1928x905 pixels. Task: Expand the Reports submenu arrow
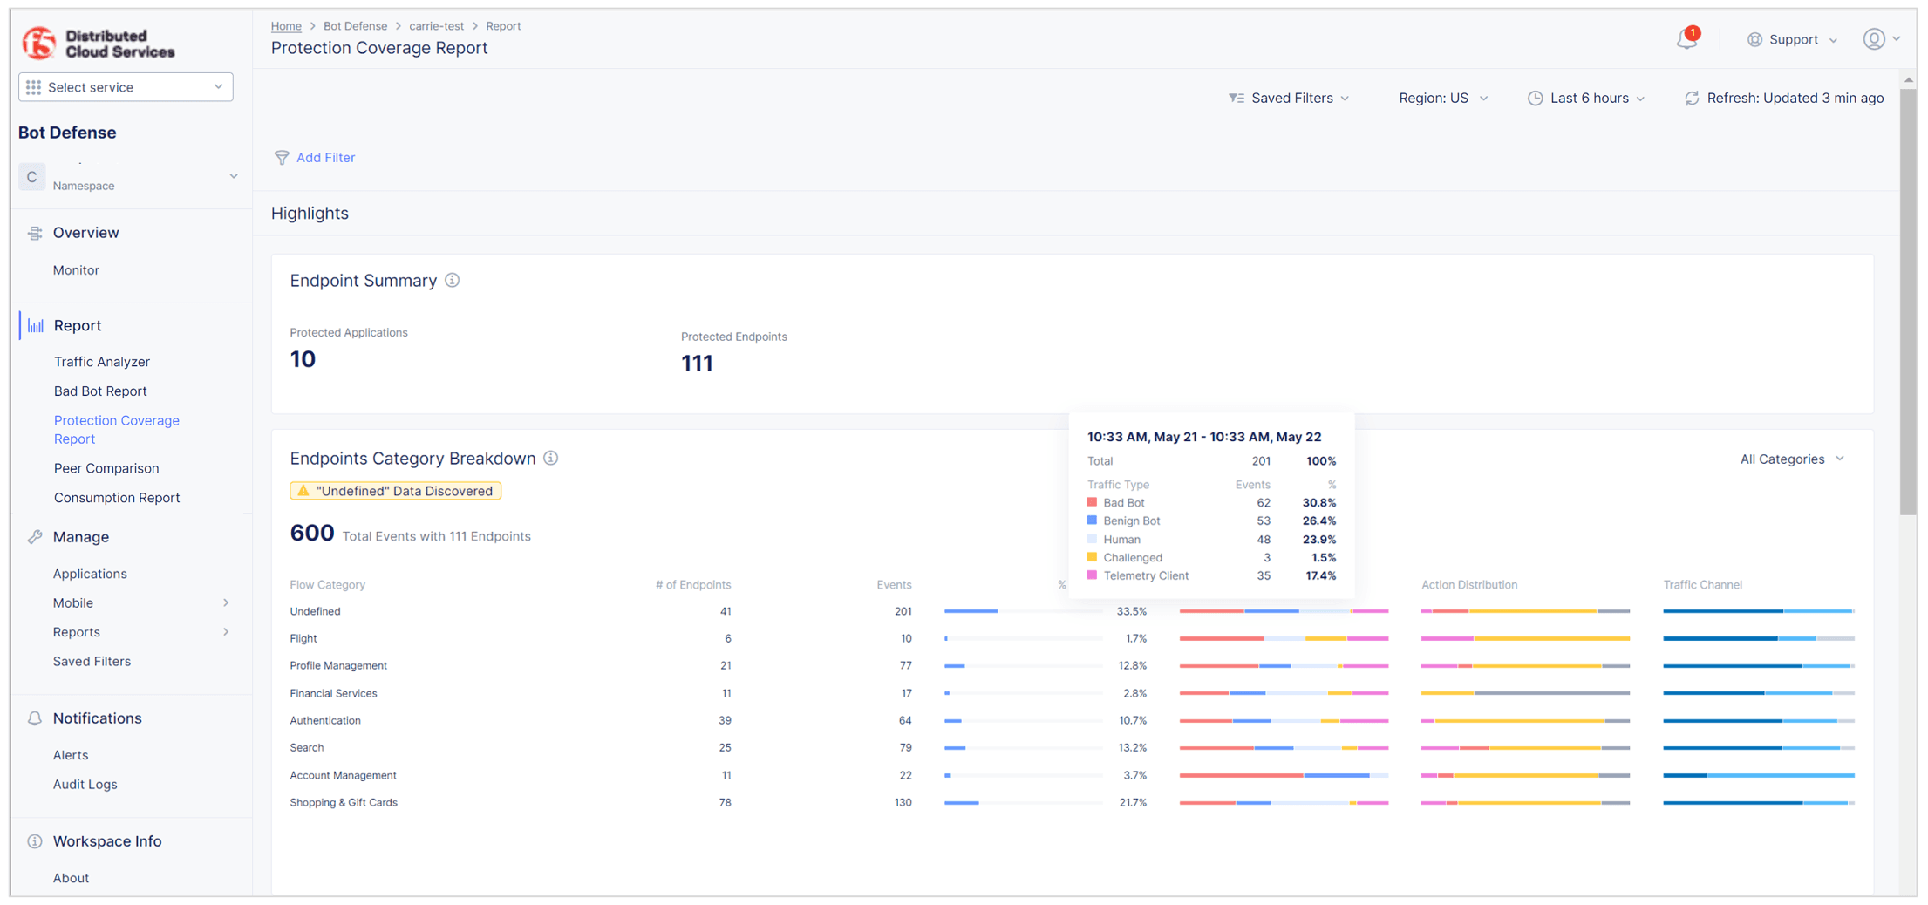click(x=226, y=632)
